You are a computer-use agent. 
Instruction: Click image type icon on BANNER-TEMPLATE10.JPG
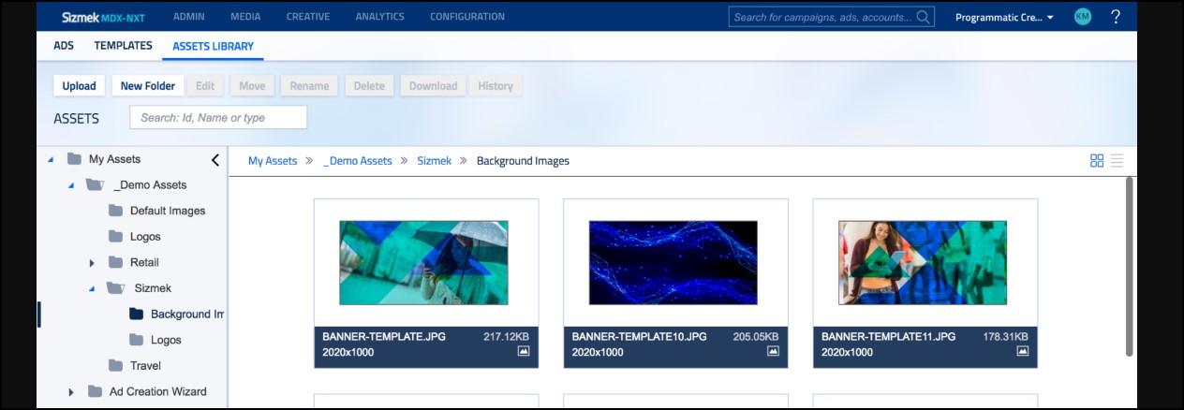point(773,352)
